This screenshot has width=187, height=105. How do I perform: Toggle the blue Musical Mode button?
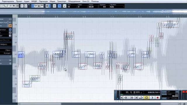[x=60, y=6]
